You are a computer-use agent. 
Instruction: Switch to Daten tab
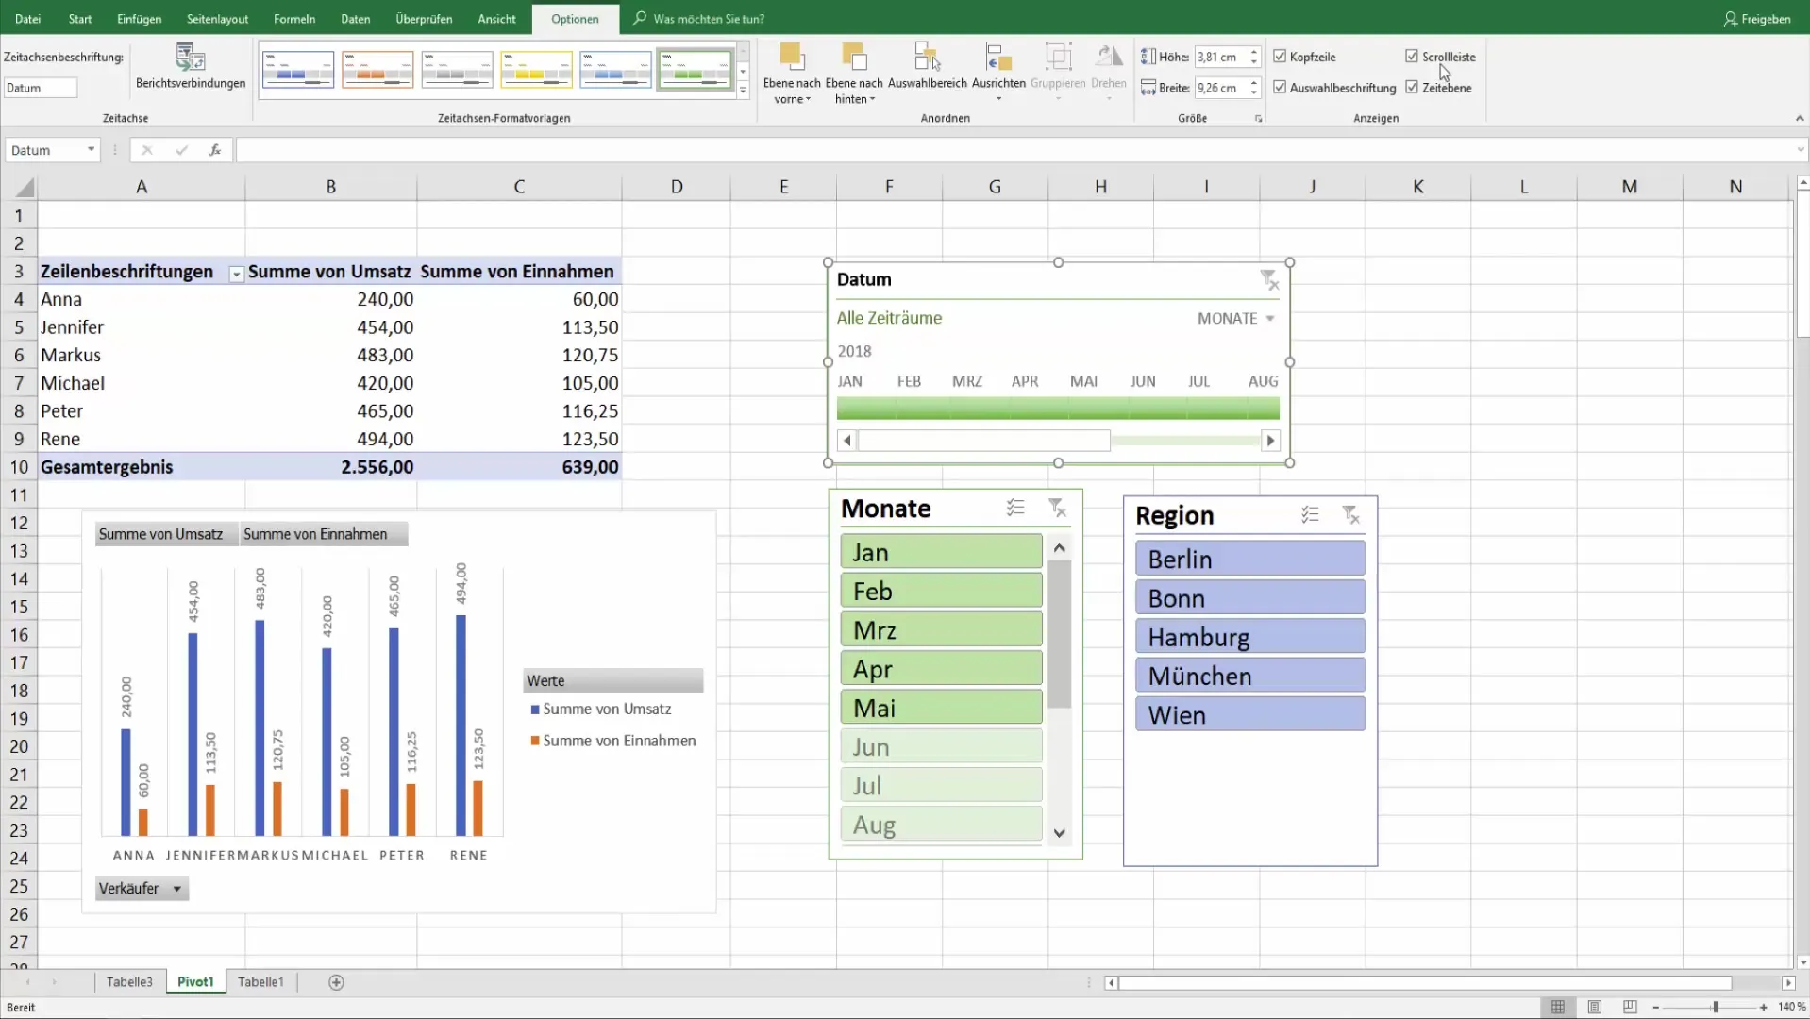click(x=355, y=19)
